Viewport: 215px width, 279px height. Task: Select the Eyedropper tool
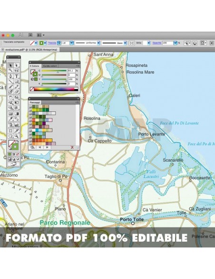click(10, 118)
